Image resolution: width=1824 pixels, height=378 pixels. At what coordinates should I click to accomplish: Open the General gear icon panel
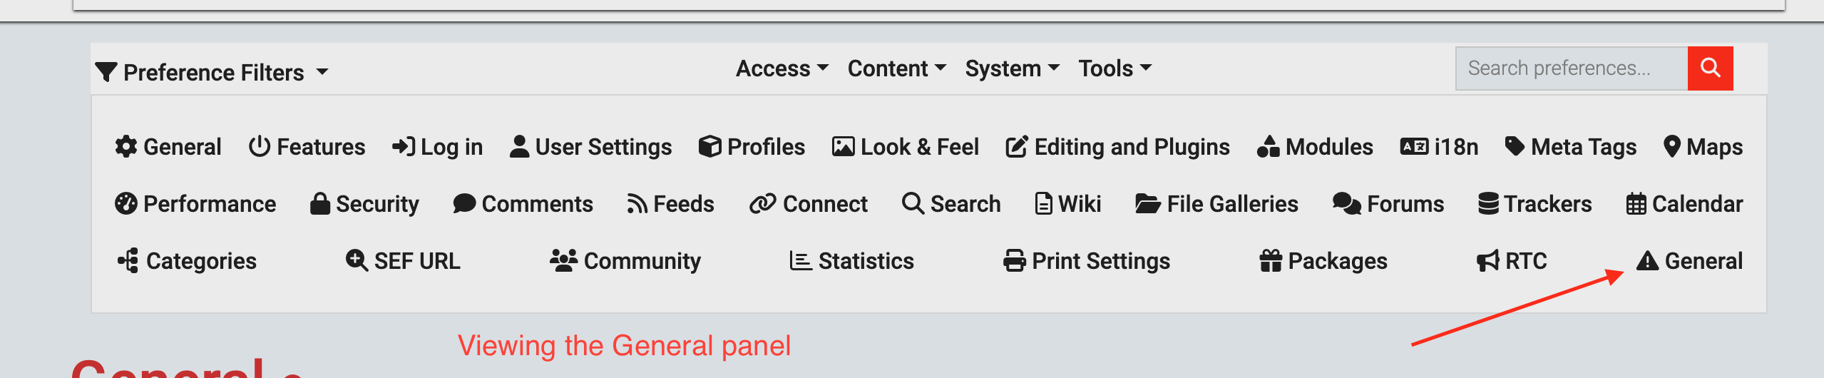tap(126, 146)
